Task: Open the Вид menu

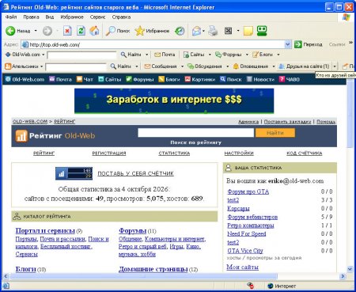Action: pos(50,17)
